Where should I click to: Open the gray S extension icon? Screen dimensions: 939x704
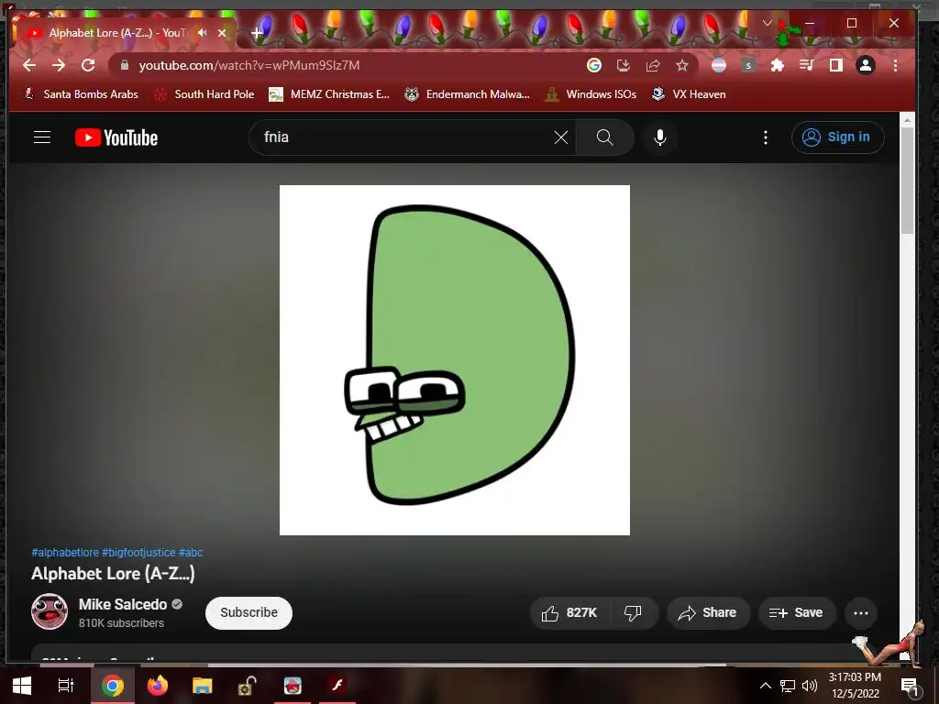(748, 65)
